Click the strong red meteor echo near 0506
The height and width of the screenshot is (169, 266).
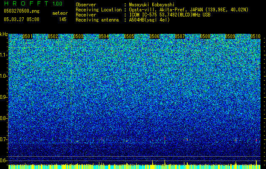coord(165,139)
